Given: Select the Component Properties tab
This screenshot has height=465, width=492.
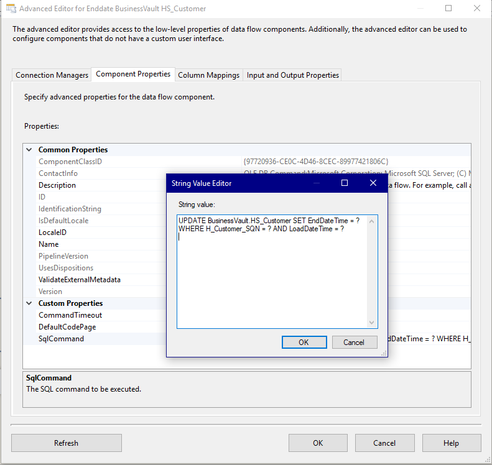Looking at the screenshot, I should coord(133,74).
